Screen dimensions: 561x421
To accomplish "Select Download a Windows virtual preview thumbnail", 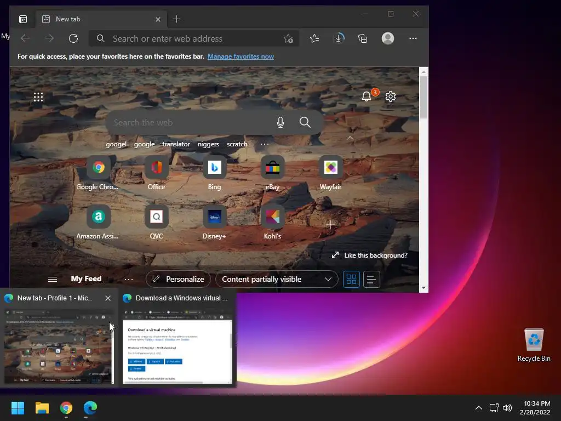I will click(178, 346).
